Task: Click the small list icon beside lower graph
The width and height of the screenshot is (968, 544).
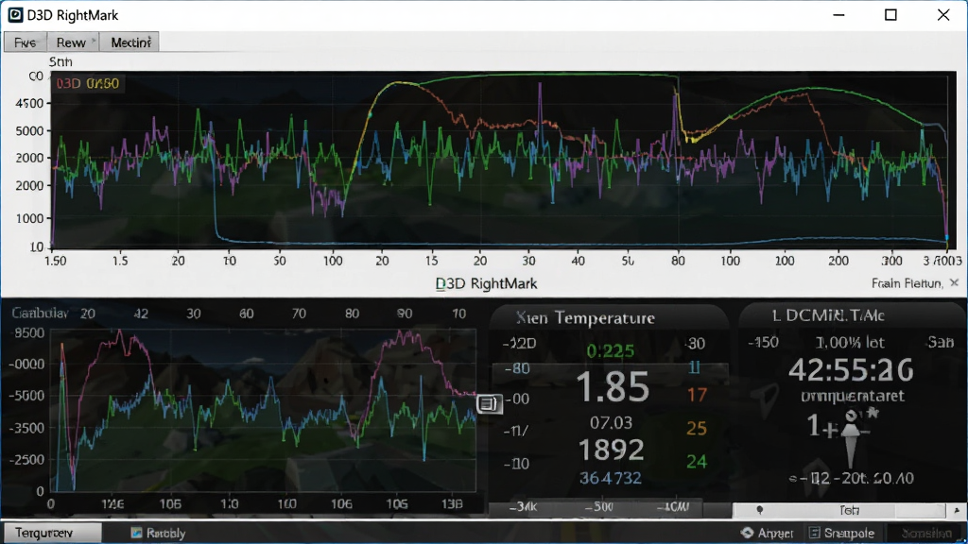Action: [x=489, y=404]
